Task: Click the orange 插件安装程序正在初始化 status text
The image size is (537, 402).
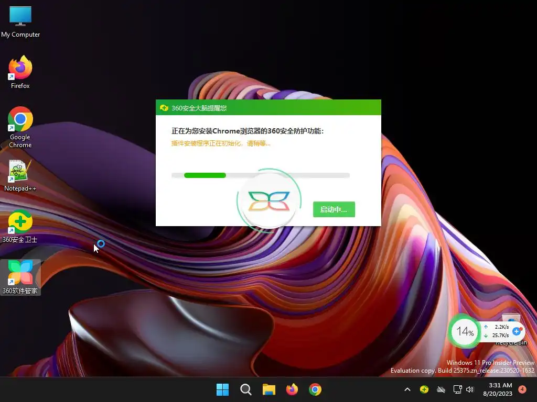Action: (221, 143)
